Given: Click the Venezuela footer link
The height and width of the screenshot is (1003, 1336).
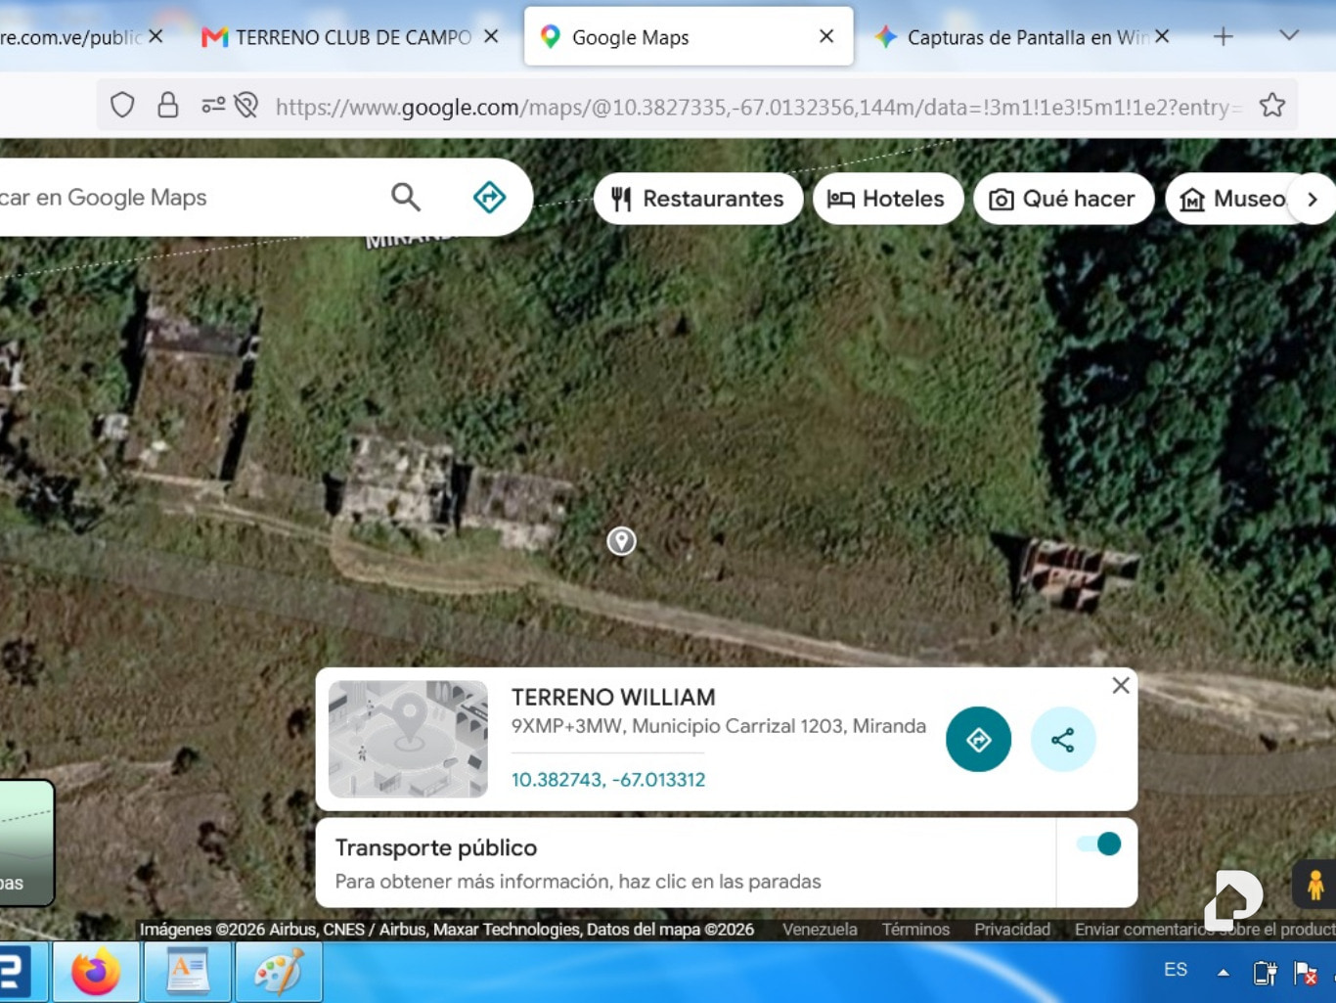Looking at the screenshot, I should 820,930.
